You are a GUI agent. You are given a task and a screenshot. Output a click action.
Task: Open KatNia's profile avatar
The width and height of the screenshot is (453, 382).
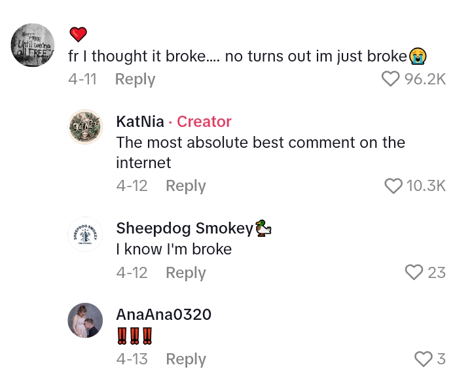pos(85,126)
